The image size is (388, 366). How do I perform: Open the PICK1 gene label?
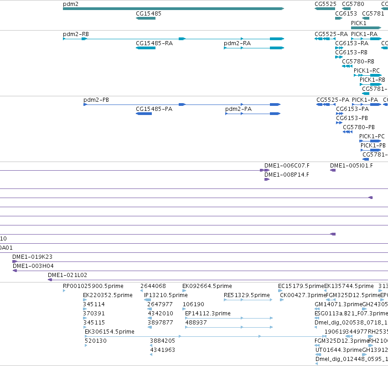(358, 23)
